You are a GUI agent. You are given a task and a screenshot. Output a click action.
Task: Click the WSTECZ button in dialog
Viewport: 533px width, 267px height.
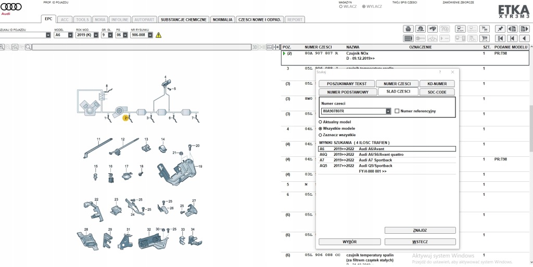tap(420, 242)
